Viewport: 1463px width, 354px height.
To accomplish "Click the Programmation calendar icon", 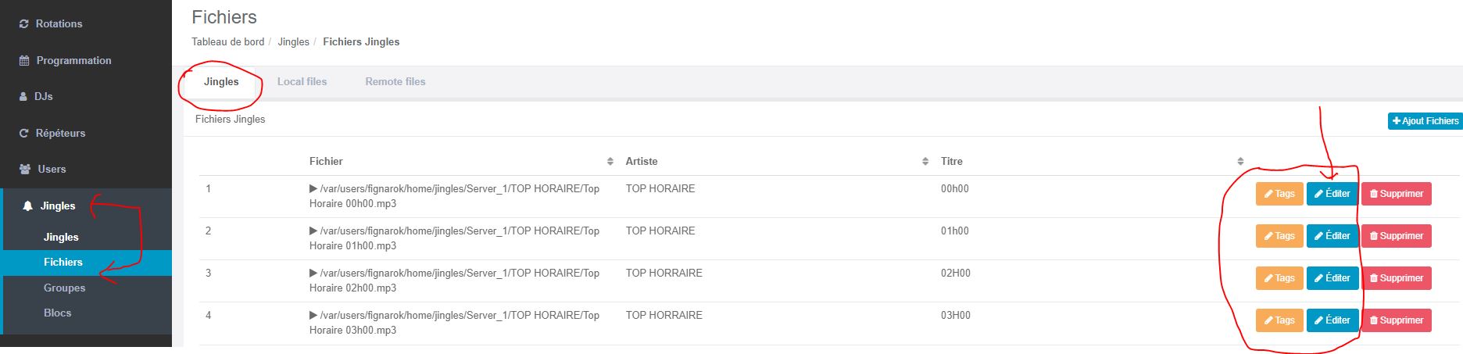I will tap(24, 61).
